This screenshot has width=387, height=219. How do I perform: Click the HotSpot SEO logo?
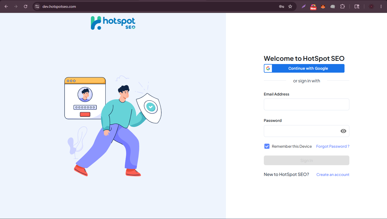(x=113, y=23)
